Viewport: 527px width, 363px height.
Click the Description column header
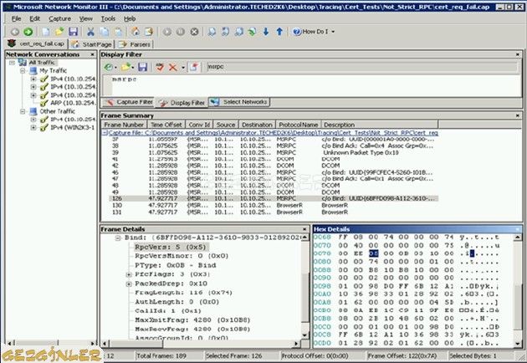pos(380,125)
